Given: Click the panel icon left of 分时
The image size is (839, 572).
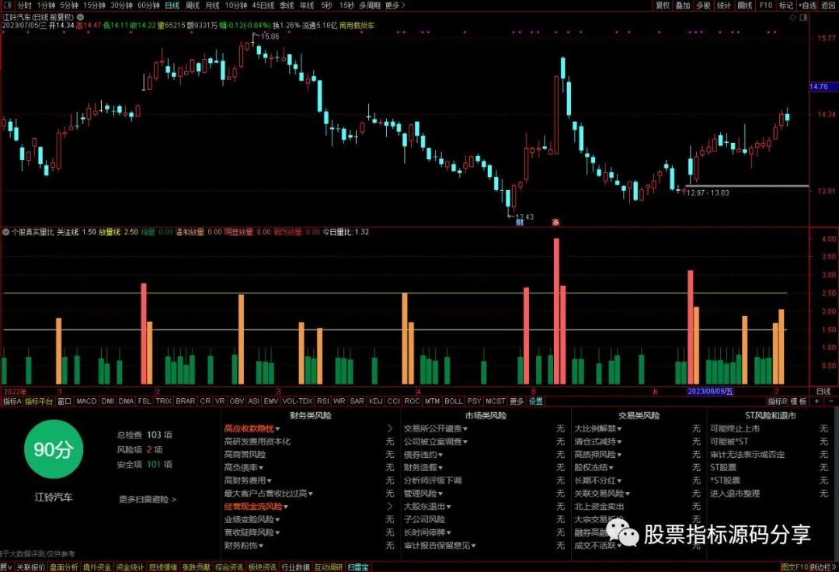Looking at the screenshot, I should click(8, 5).
